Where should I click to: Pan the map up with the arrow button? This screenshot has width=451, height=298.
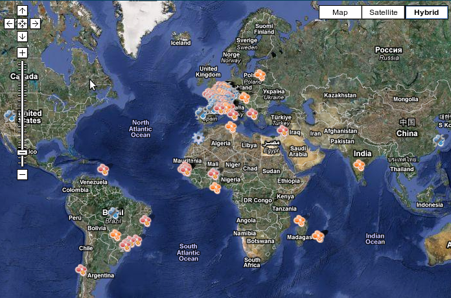(x=22, y=11)
